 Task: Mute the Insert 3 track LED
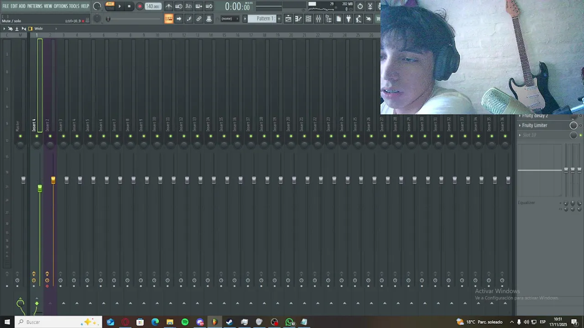[63, 136]
